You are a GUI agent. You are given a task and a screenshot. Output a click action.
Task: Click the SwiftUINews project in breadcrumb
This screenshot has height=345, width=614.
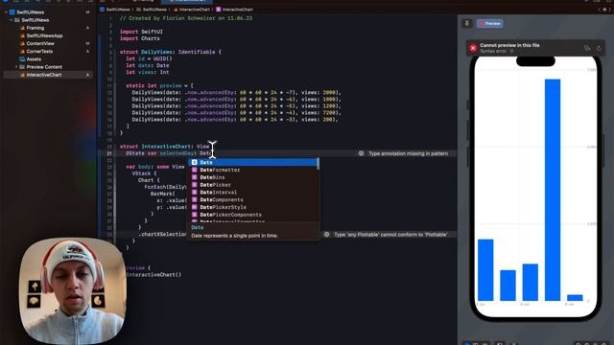point(115,10)
